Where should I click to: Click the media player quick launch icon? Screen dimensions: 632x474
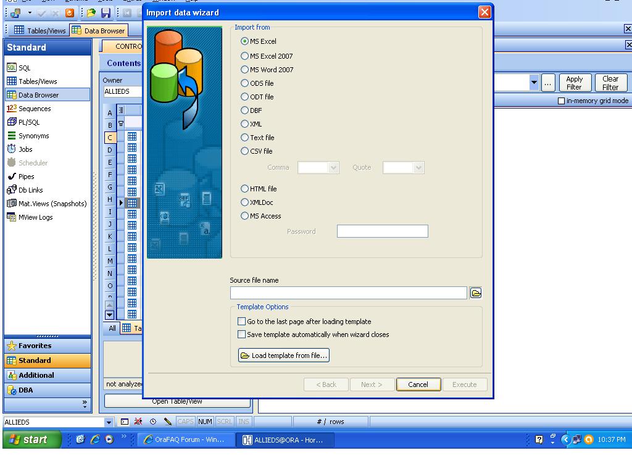(x=109, y=439)
